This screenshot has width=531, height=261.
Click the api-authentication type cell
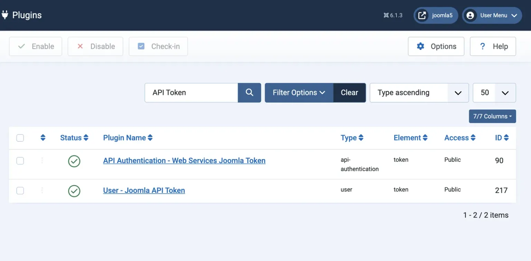tap(360, 164)
